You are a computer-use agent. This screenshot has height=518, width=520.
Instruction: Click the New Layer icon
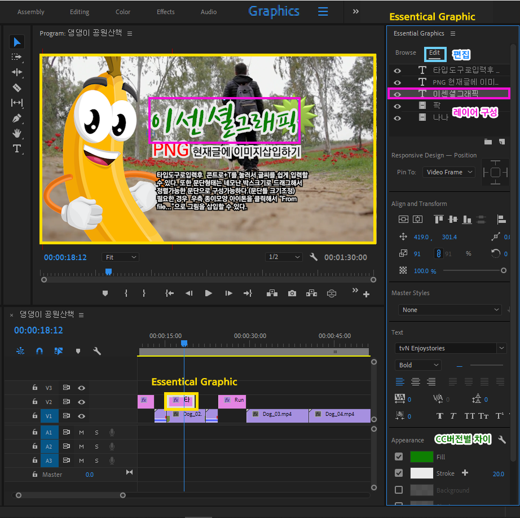click(502, 142)
